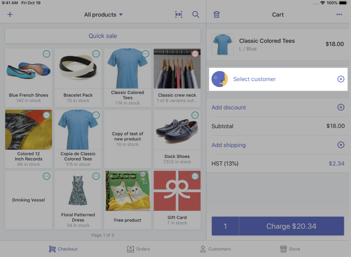
Task: Tap the cart item count 1 button
Action: tap(225, 226)
